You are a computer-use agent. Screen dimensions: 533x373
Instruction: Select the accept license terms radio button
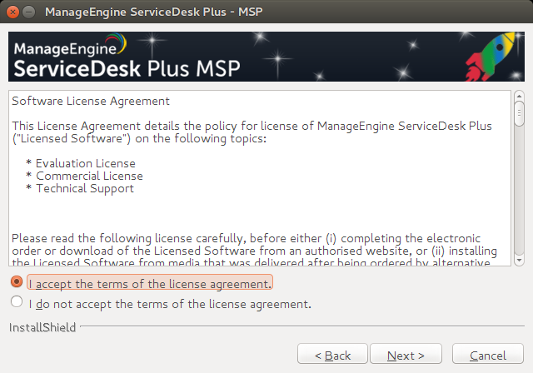point(17,281)
